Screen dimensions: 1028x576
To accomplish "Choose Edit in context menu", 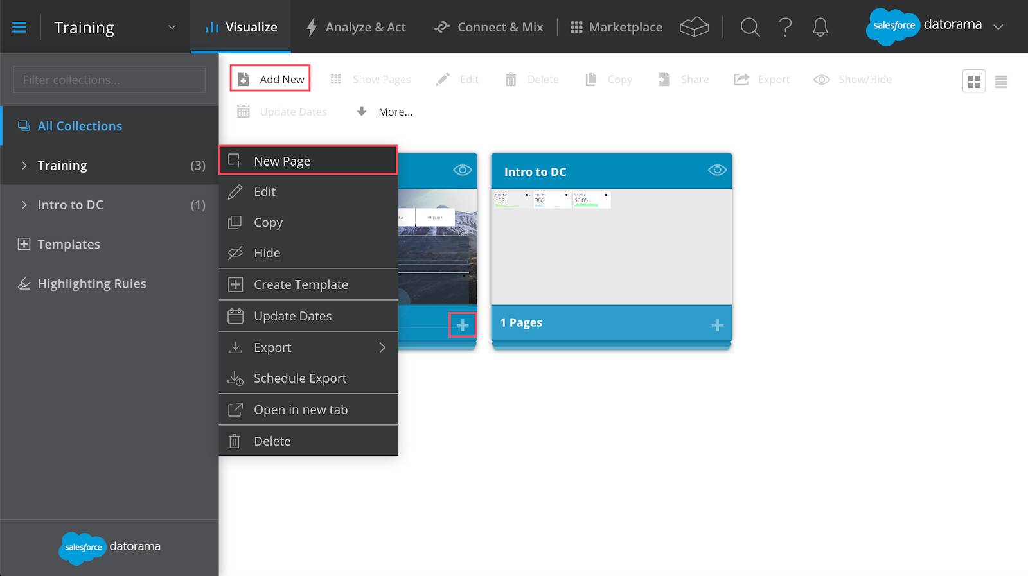I will pyautogui.click(x=308, y=191).
